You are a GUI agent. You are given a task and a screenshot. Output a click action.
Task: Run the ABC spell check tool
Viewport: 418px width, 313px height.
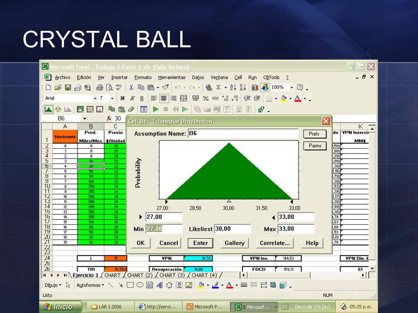point(119,87)
